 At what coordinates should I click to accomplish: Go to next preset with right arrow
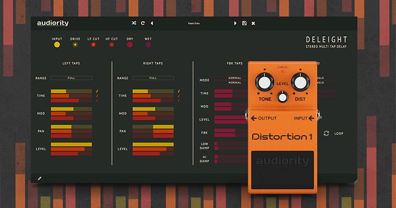click(x=235, y=23)
